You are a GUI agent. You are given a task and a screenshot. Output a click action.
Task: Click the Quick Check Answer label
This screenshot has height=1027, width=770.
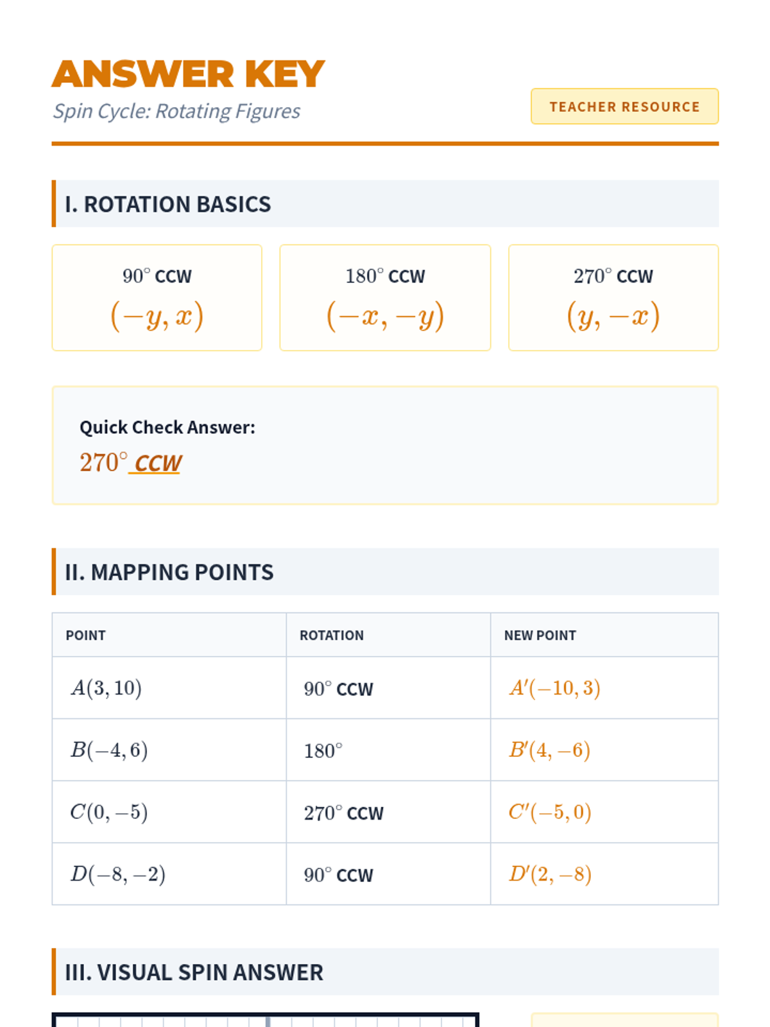click(x=167, y=427)
